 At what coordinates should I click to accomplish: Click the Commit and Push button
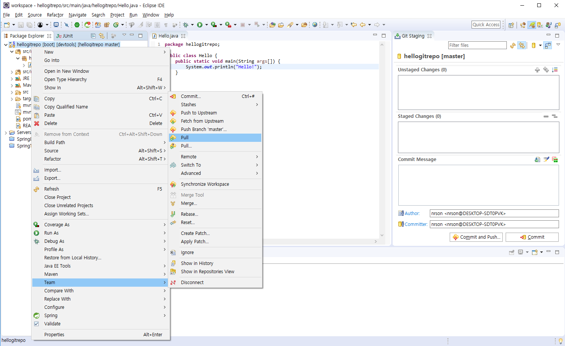pos(476,237)
